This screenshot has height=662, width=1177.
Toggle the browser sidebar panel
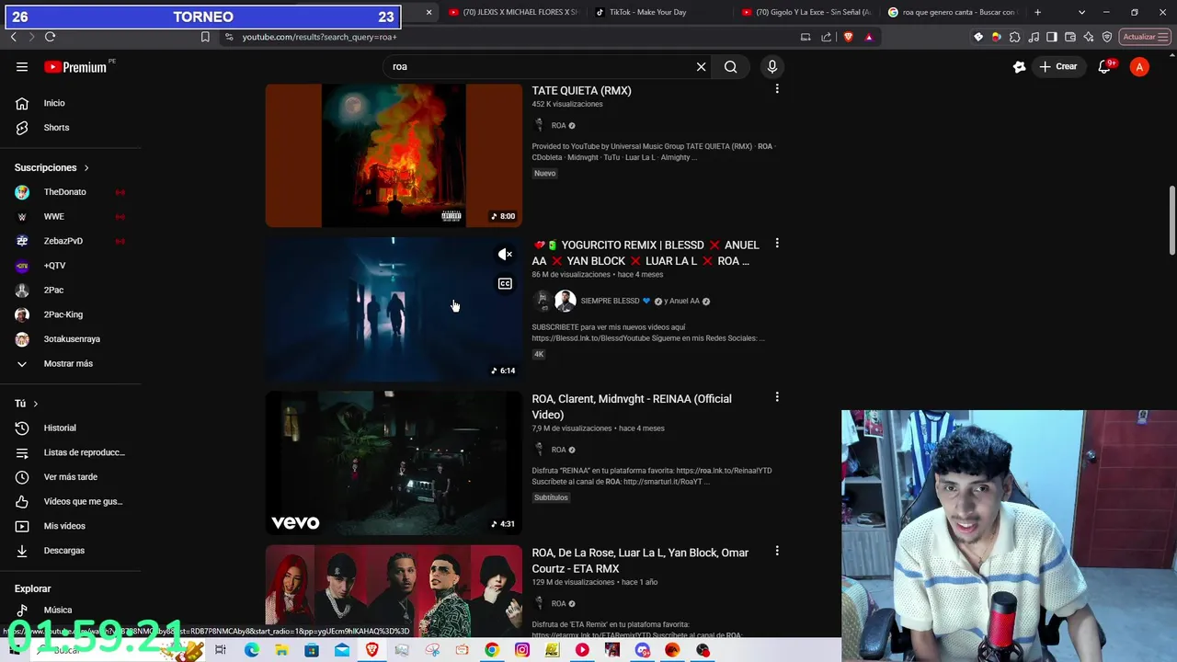(1052, 37)
